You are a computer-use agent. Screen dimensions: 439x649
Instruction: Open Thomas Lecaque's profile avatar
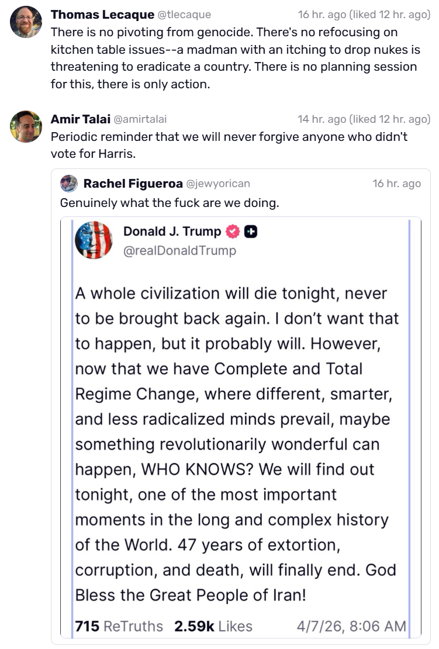[26, 22]
